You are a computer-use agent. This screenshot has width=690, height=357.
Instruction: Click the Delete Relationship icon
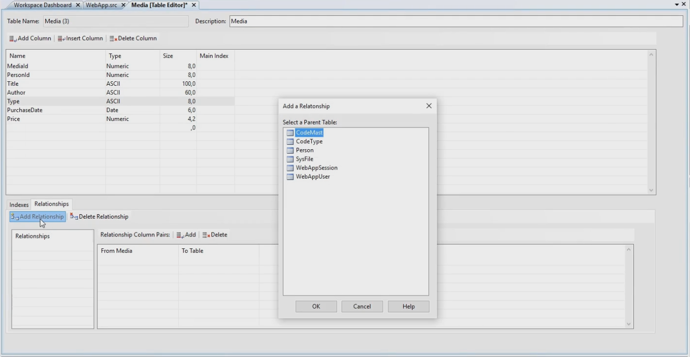[74, 217]
